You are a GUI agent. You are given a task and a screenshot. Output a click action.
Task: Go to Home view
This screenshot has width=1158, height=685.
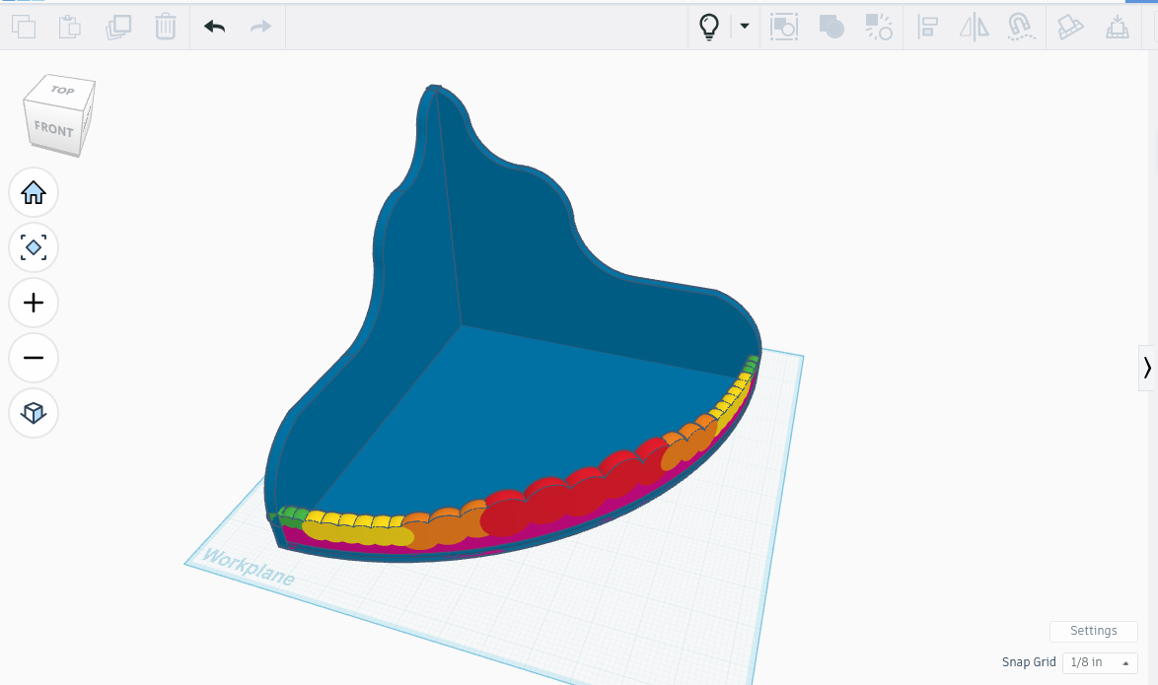[34, 192]
